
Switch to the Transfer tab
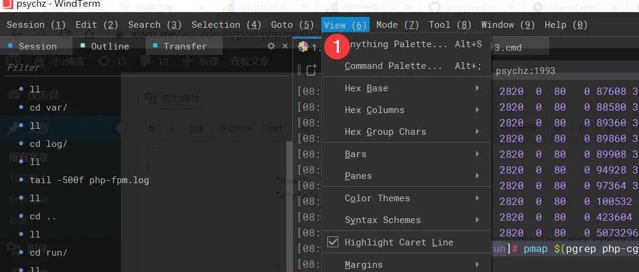point(184,47)
